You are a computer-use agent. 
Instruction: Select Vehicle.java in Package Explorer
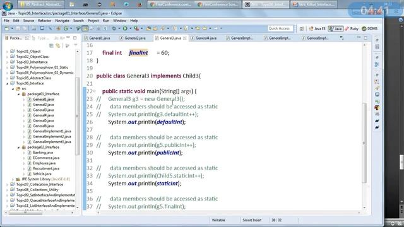(x=42, y=174)
